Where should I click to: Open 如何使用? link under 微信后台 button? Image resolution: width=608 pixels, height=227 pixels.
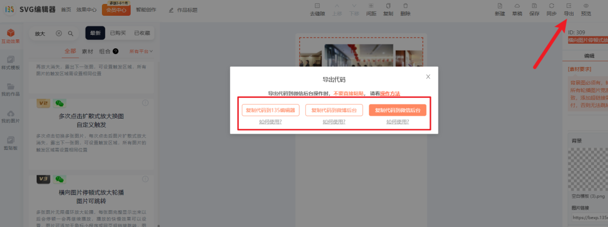click(397, 121)
